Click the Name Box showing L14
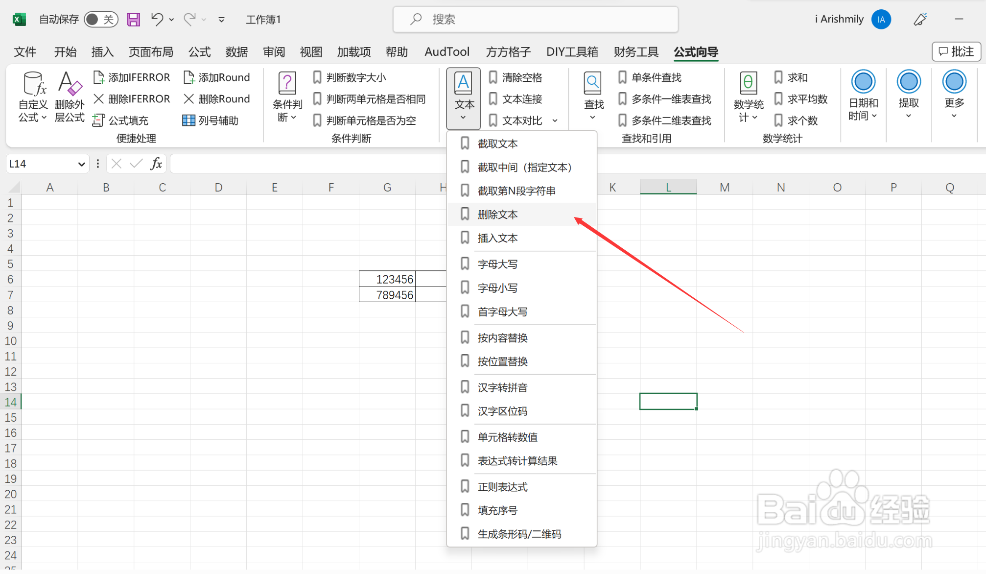986x574 pixels. (x=47, y=164)
